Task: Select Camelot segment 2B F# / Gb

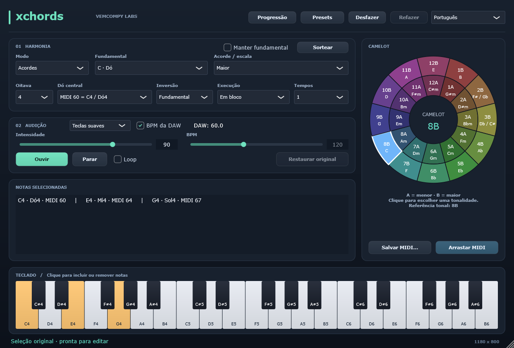Action: coord(480,93)
